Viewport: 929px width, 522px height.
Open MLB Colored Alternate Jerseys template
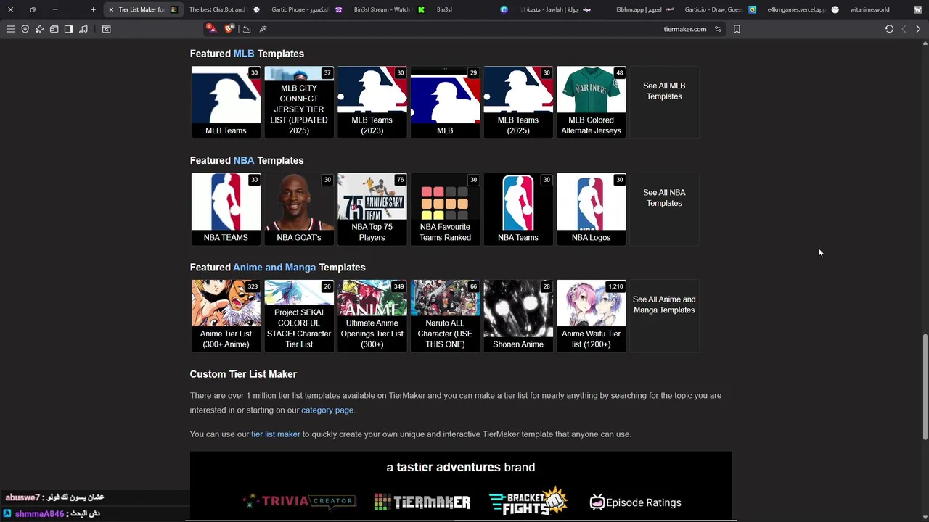(592, 102)
